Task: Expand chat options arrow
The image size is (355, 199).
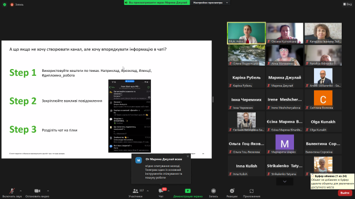Action: 169,191
